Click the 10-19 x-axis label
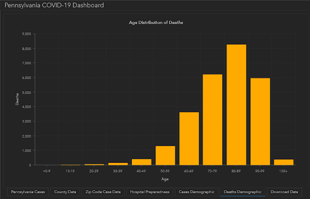The image size is (310, 199). [x=70, y=171]
